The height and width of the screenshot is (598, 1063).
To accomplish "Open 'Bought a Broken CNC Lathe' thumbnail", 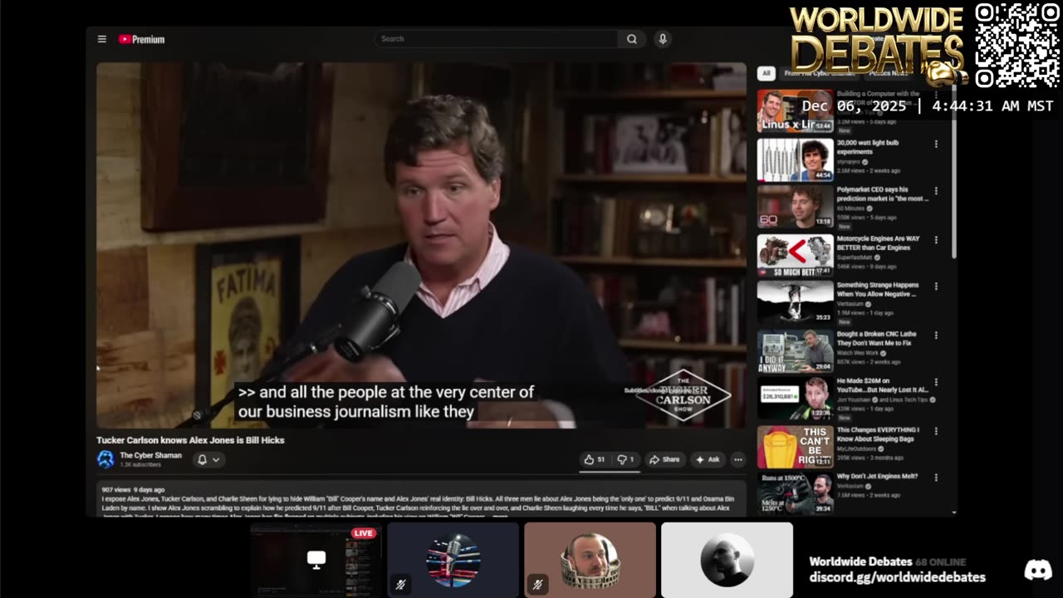I will pos(795,351).
